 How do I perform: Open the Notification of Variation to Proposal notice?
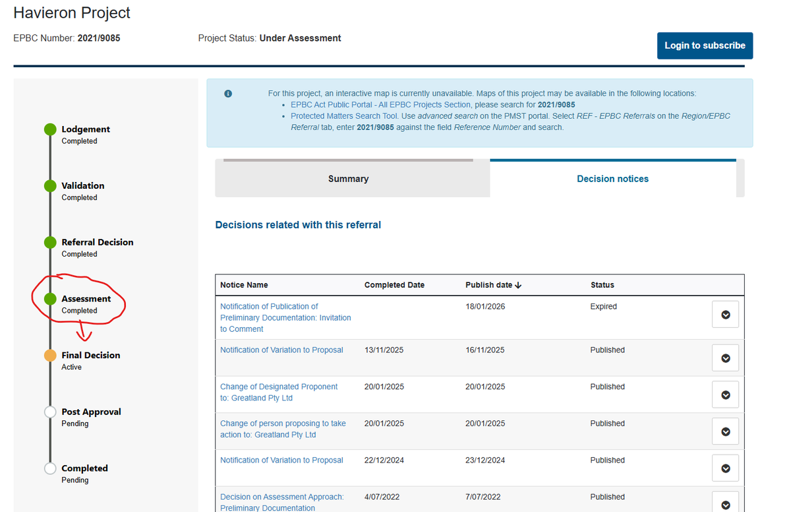(x=281, y=350)
